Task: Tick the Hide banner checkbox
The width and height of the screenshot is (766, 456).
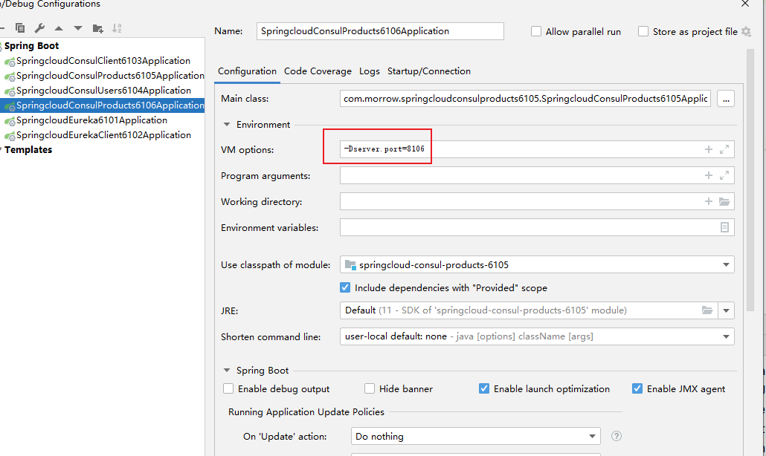Action: pos(370,388)
